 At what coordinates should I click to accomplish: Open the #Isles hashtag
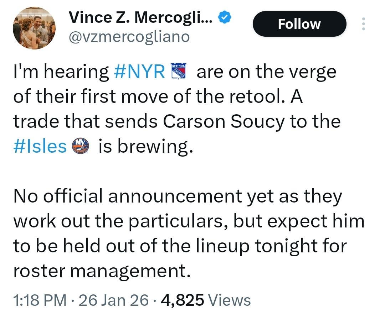point(39,146)
